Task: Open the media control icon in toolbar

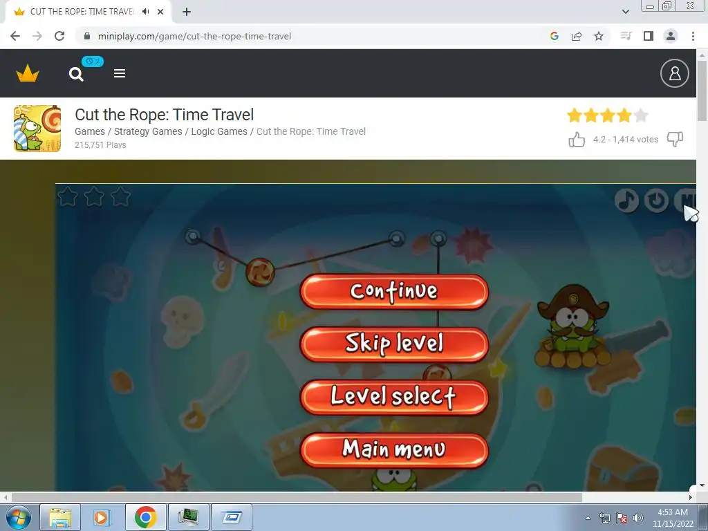Action: click(626, 36)
